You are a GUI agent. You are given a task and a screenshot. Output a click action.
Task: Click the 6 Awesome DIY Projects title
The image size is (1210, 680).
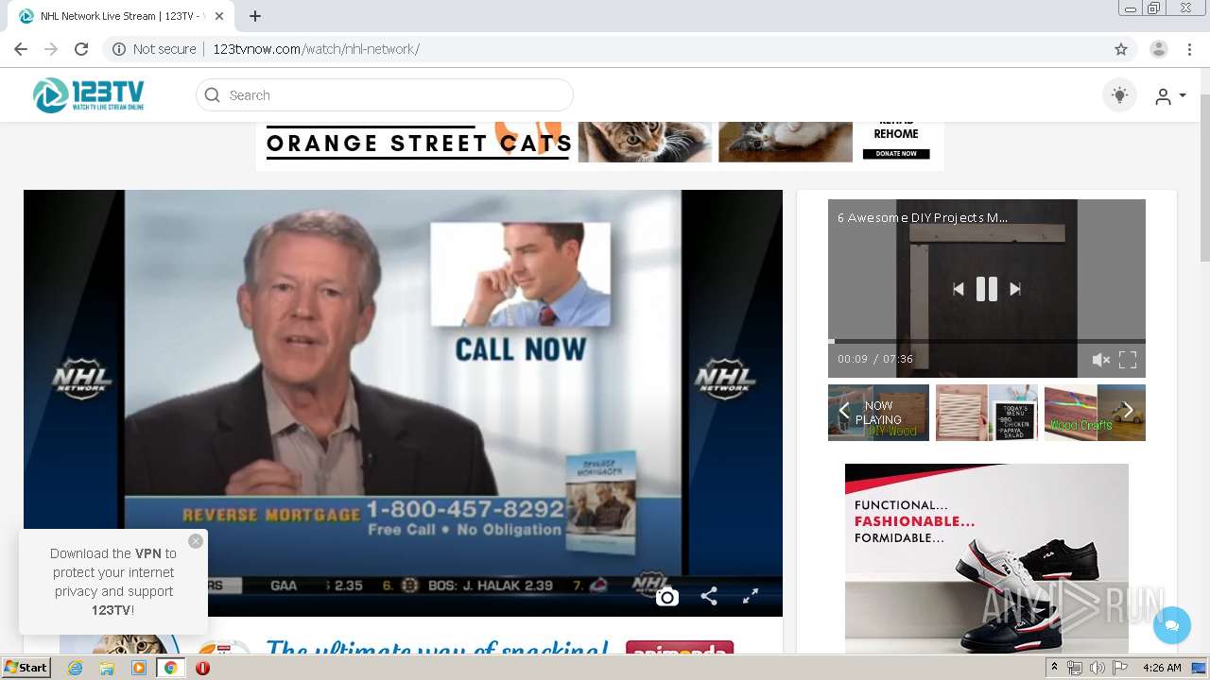coord(923,217)
